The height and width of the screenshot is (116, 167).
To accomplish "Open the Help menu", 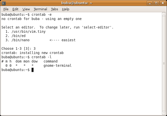I will coord(66,9).
